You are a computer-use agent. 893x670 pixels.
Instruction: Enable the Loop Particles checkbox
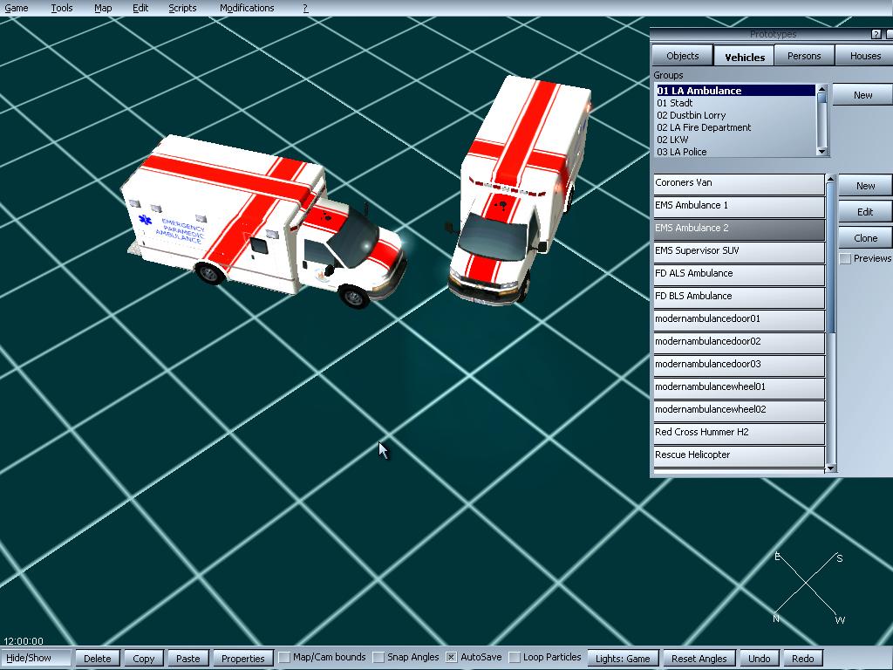click(515, 658)
